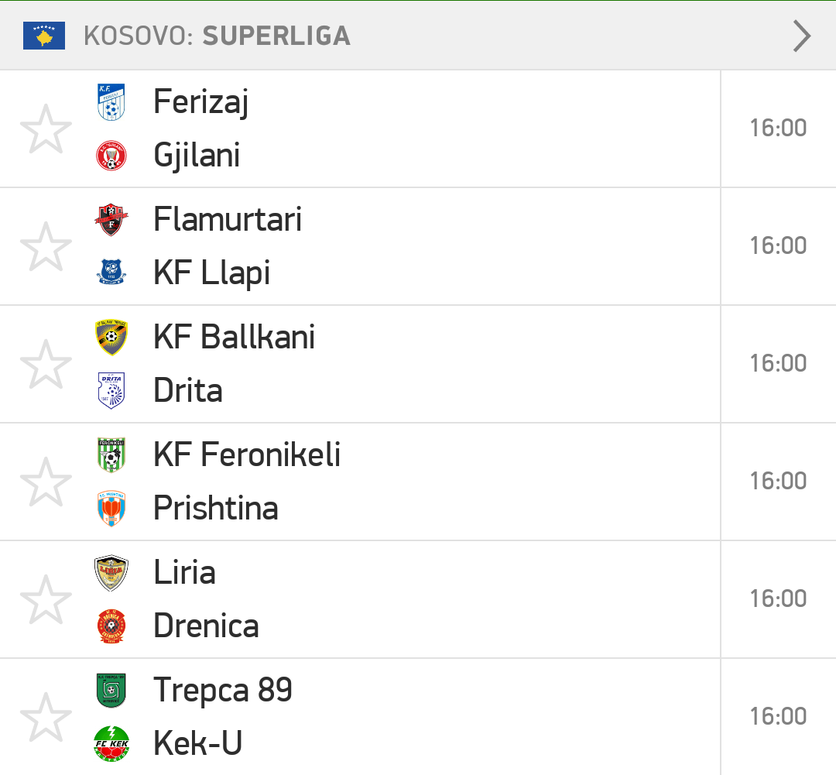Expand the Kosovo Superliga chevron arrow
836x775 pixels.
(801, 36)
